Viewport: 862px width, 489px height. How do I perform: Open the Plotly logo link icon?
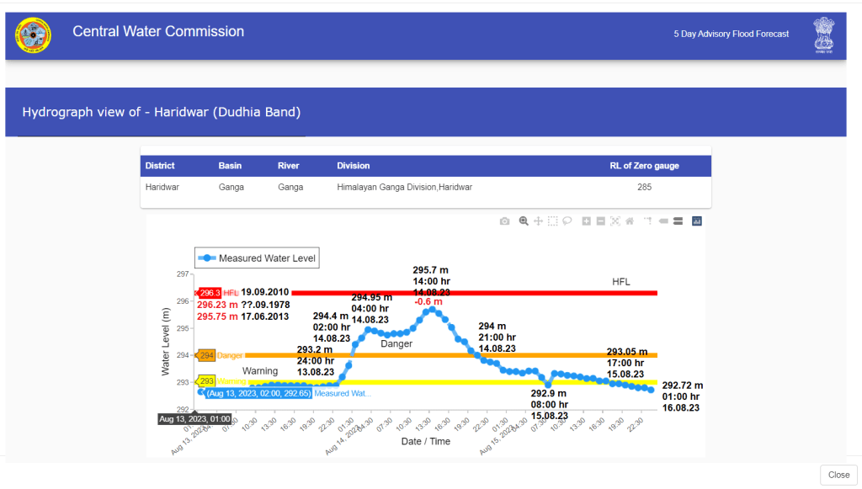point(696,221)
